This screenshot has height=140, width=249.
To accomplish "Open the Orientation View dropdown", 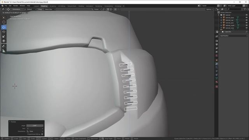I will [x=35, y=131].
